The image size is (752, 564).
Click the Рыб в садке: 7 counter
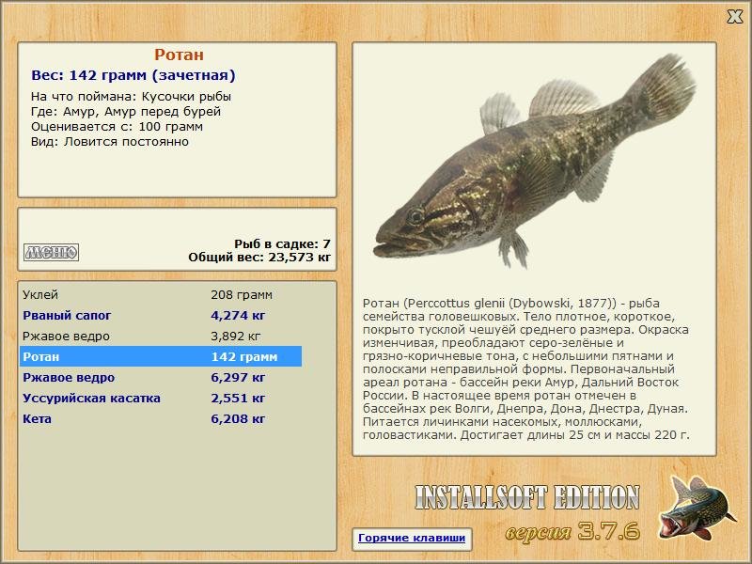pos(283,243)
